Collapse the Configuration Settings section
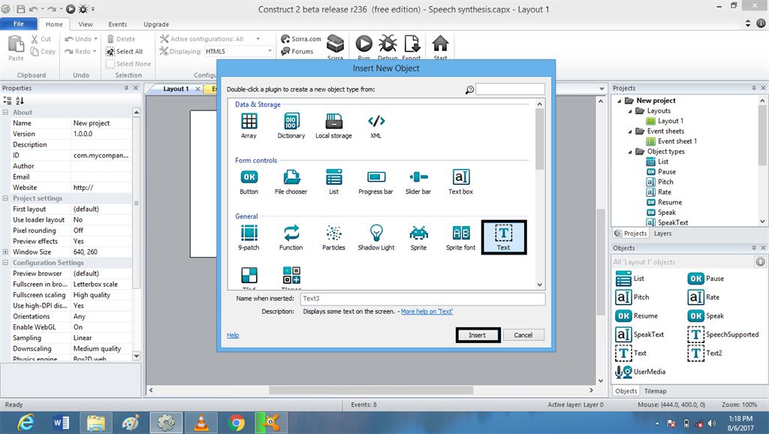769x434 pixels. coord(5,262)
